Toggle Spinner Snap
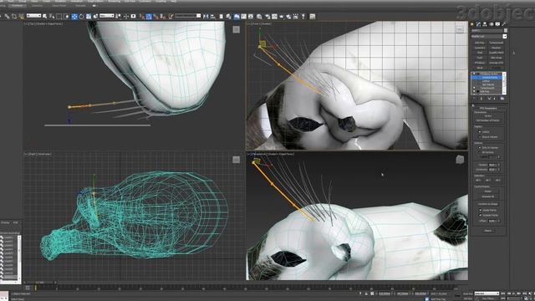 point(163,17)
